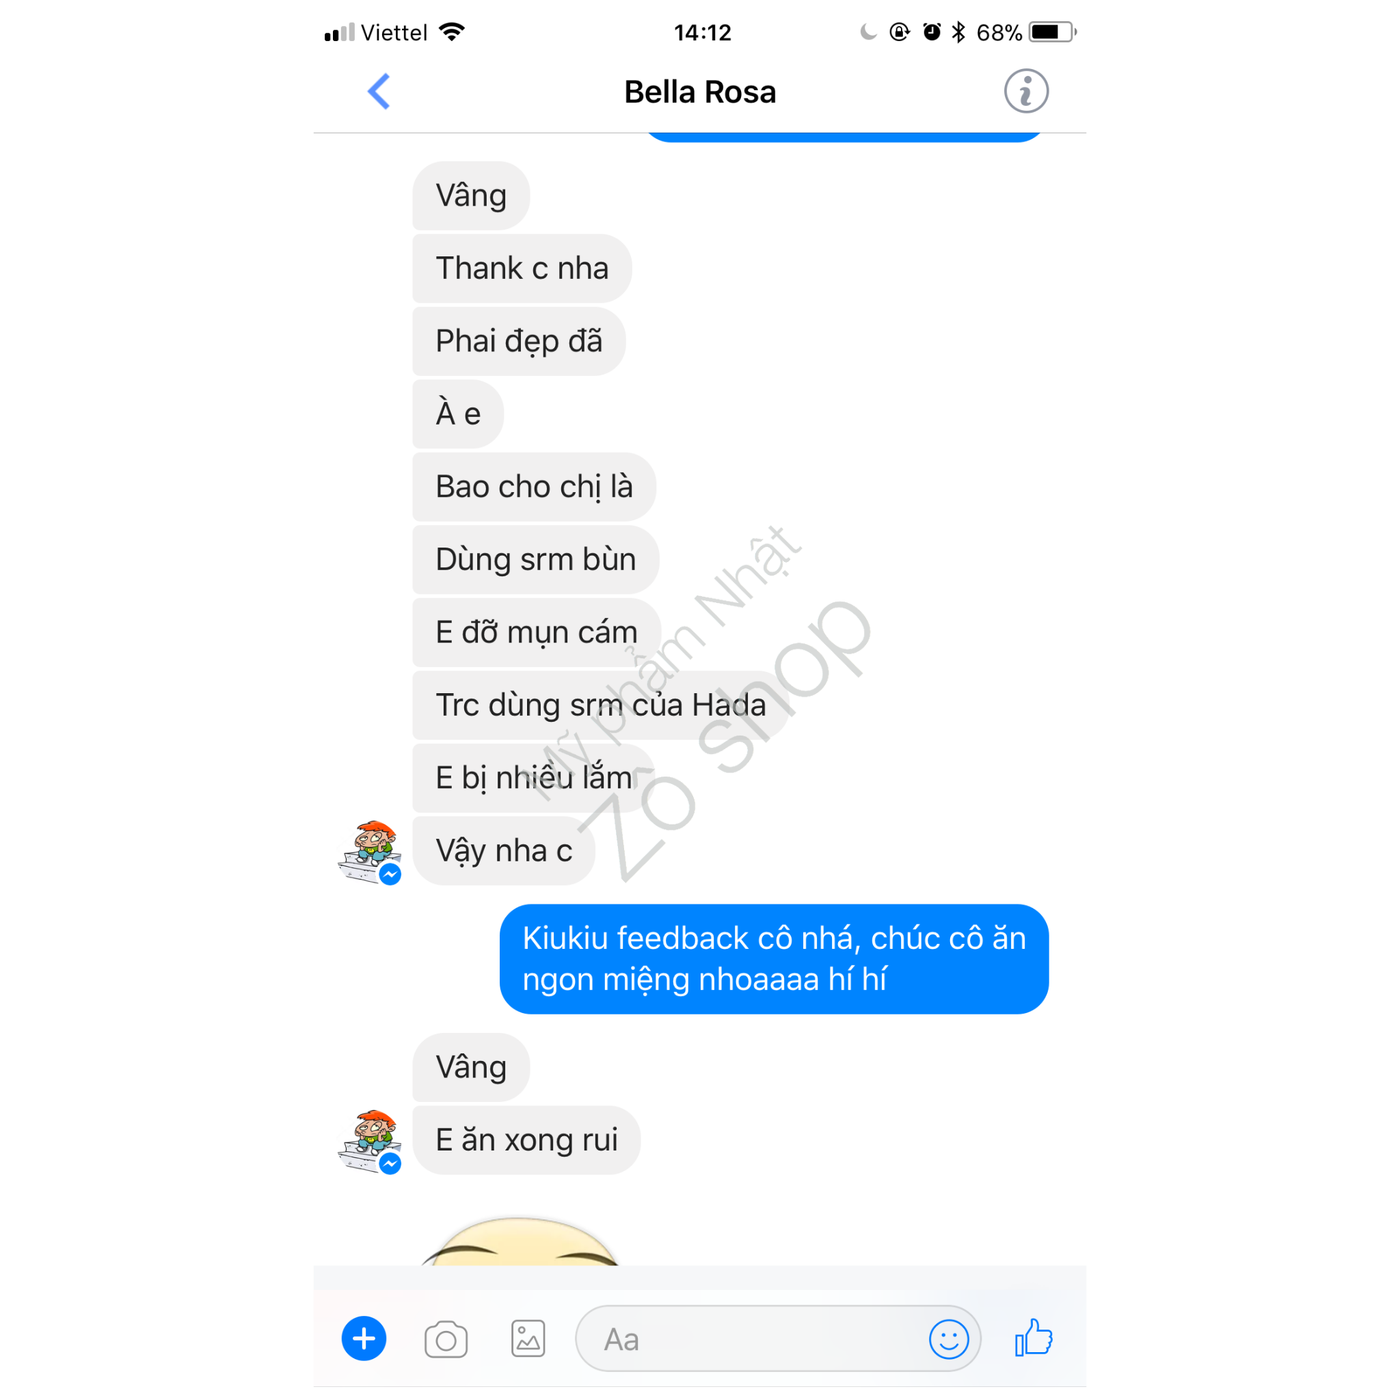Open conversation info with the i icon
The width and height of the screenshot is (1400, 1400).
pos(1025,92)
